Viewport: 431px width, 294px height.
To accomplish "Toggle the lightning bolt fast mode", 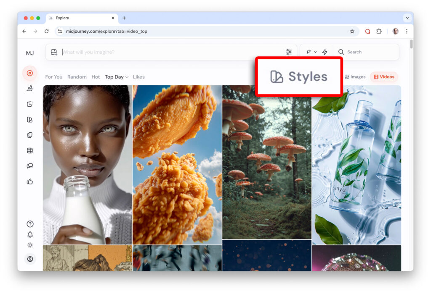I will click(325, 52).
